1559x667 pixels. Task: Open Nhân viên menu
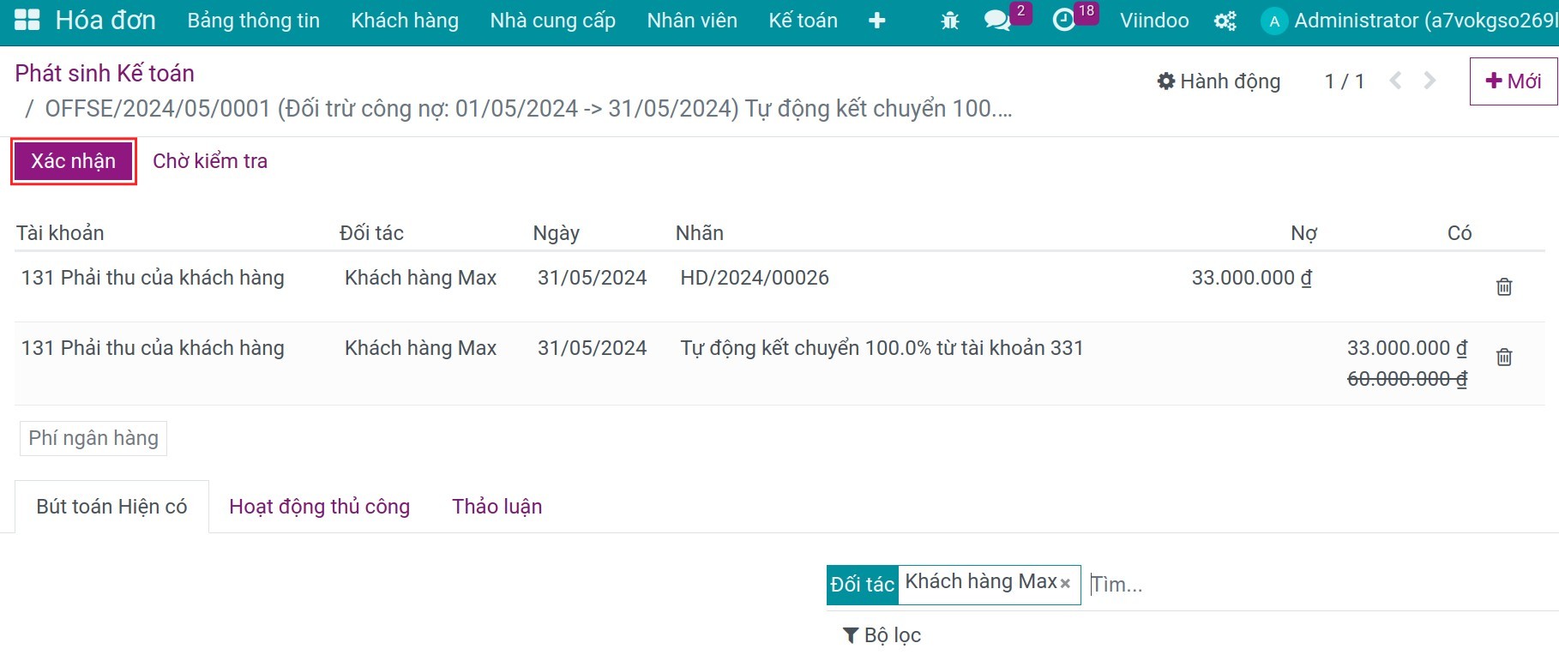click(x=692, y=21)
